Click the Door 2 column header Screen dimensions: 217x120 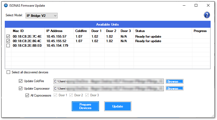(111, 31)
